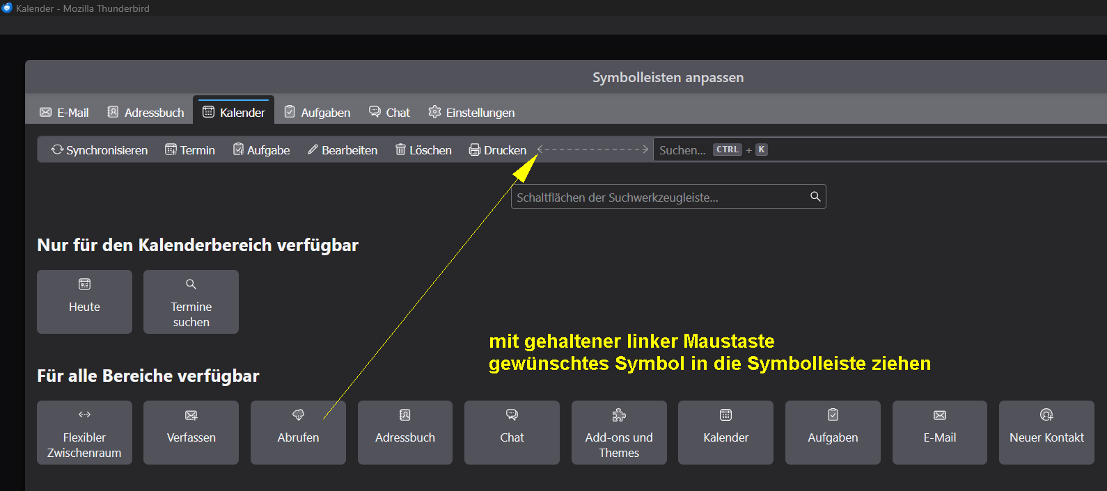This screenshot has height=491, width=1107.
Task: Focus the Schaltflächen der Suchwerkzeugleiste search box
Action: pyautogui.click(x=668, y=197)
